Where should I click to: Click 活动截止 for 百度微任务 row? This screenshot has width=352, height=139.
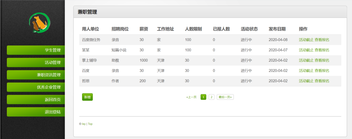pos(306,40)
